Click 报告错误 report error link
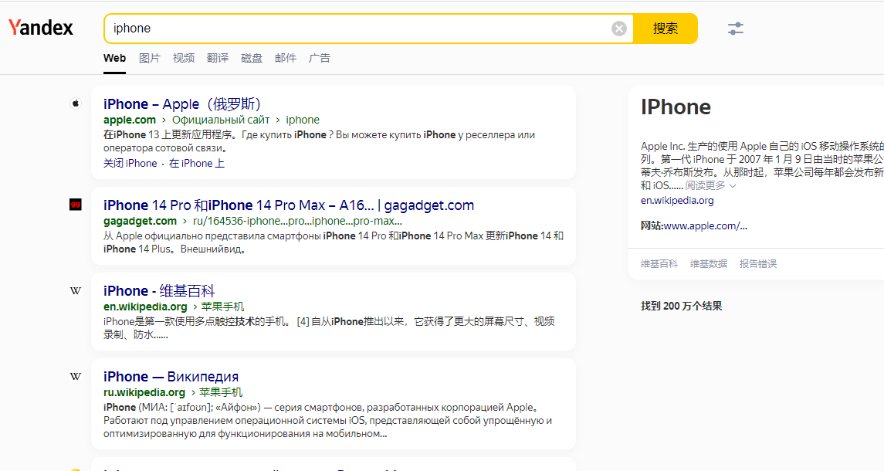884x471 pixels. 758,263
